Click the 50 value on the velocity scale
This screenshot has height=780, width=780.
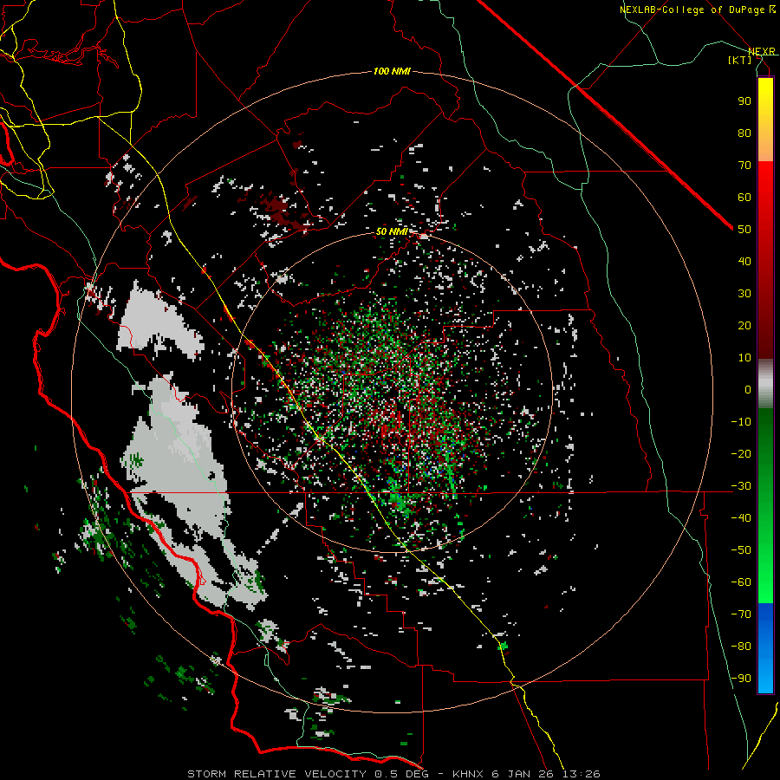(744, 230)
